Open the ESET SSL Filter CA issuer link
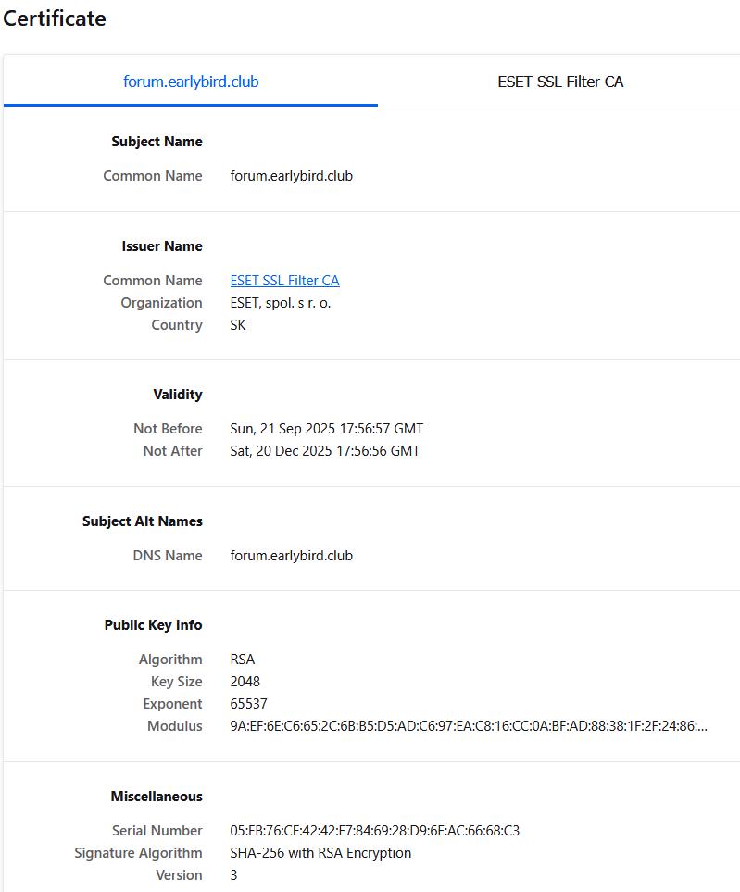 click(284, 281)
